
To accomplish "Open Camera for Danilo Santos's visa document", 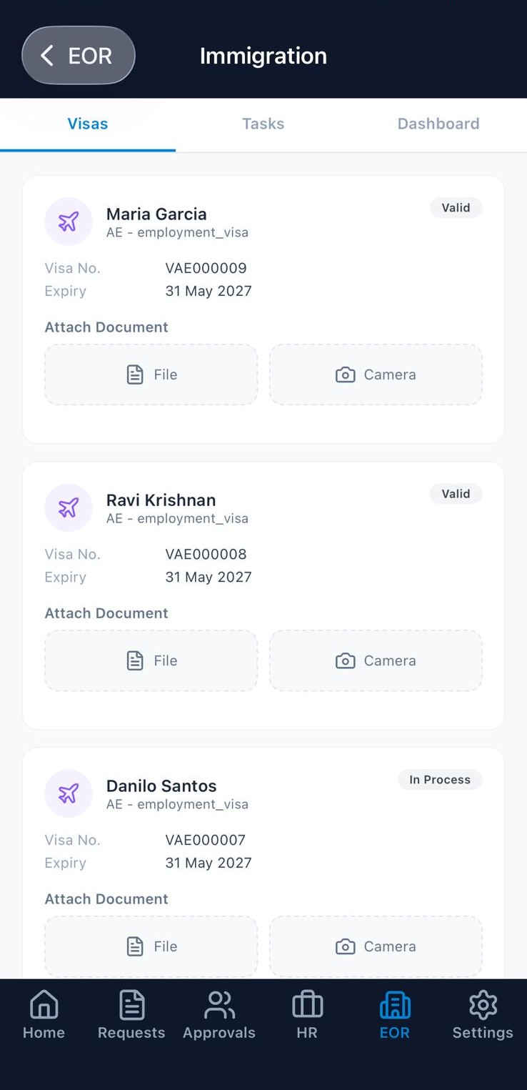I will tap(376, 946).
